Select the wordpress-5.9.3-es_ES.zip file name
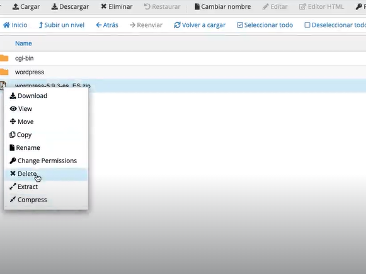Viewport: 366px width, 274px height. tap(53, 86)
